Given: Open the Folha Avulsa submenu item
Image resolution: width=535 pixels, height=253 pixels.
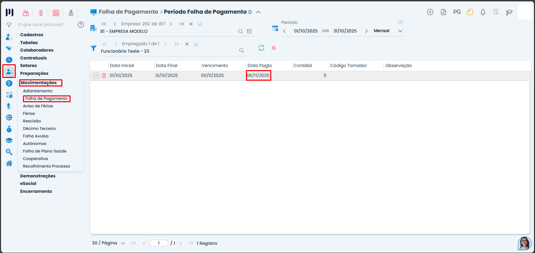Looking at the screenshot, I should [x=36, y=136].
